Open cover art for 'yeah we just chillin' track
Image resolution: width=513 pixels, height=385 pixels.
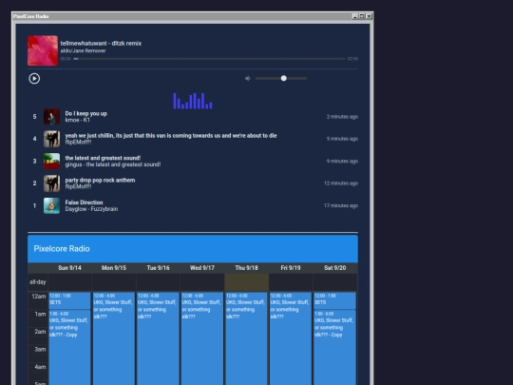(x=51, y=139)
